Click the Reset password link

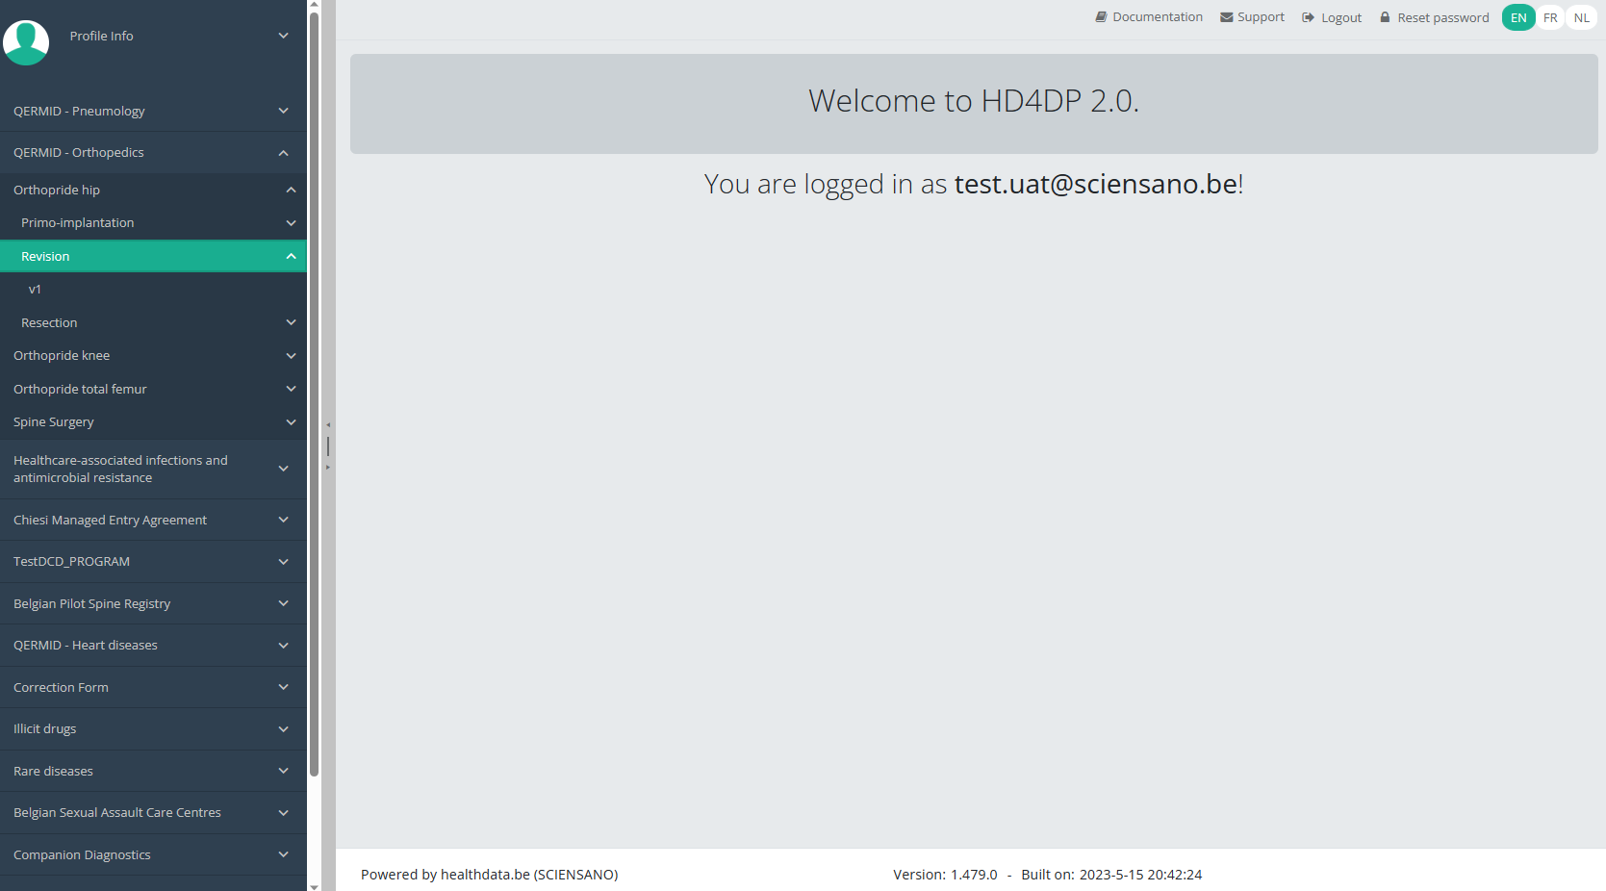click(x=1442, y=17)
